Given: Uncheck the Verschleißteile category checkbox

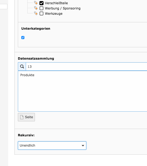Looking at the screenshot, I should point(41,3).
